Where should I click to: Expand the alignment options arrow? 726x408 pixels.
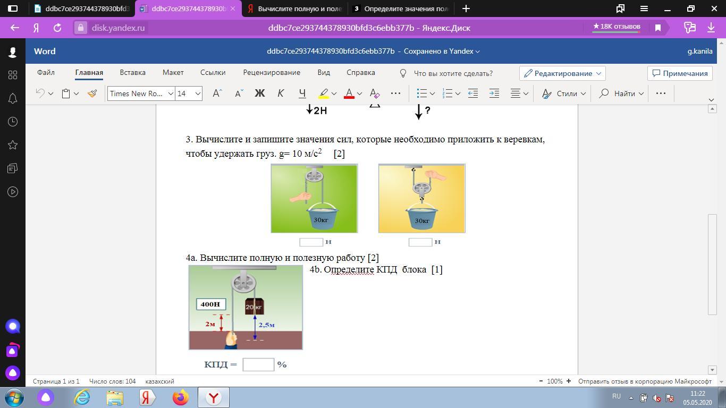tap(526, 93)
